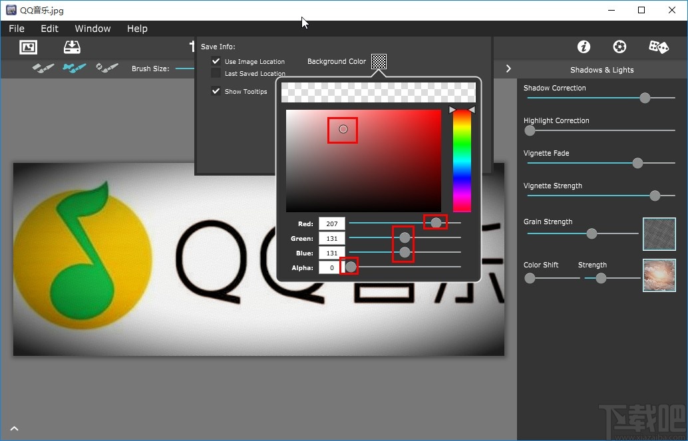Click the Green slider handle

tap(405, 238)
